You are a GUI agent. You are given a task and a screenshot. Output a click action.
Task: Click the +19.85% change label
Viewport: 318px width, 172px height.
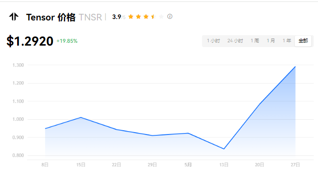(67, 41)
